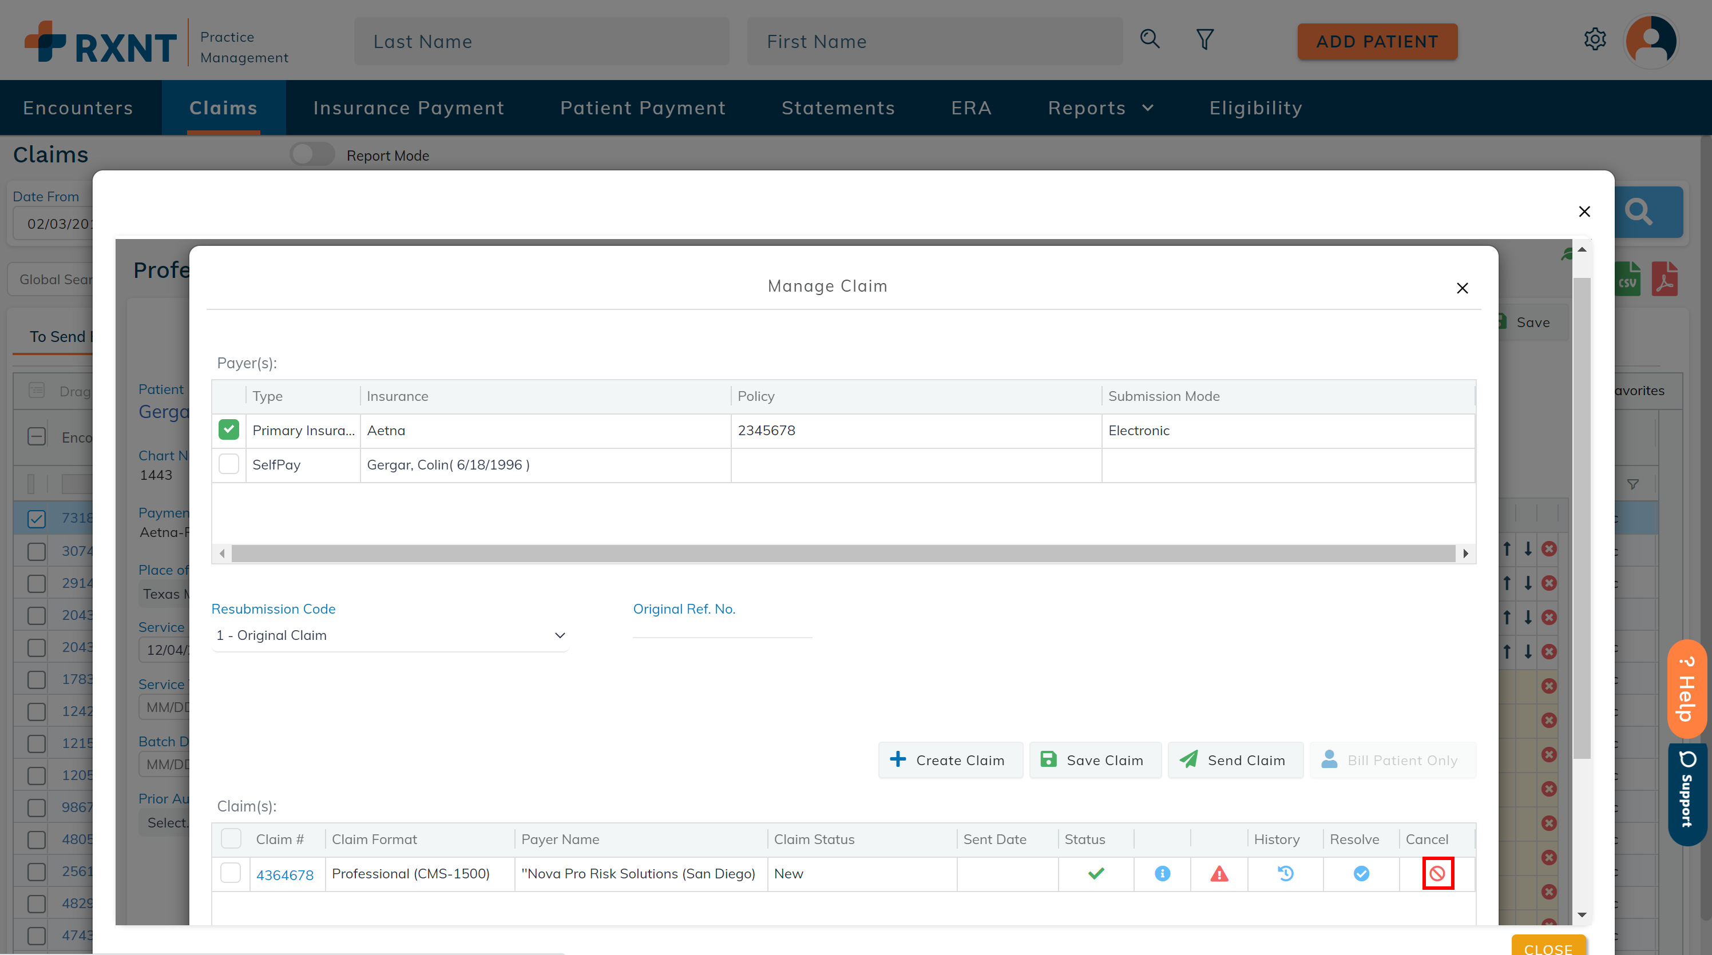Uncheck the Primary Insurance Aetna payer checkbox
Viewport: 1712px width, 955px height.
[x=229, y=429]
